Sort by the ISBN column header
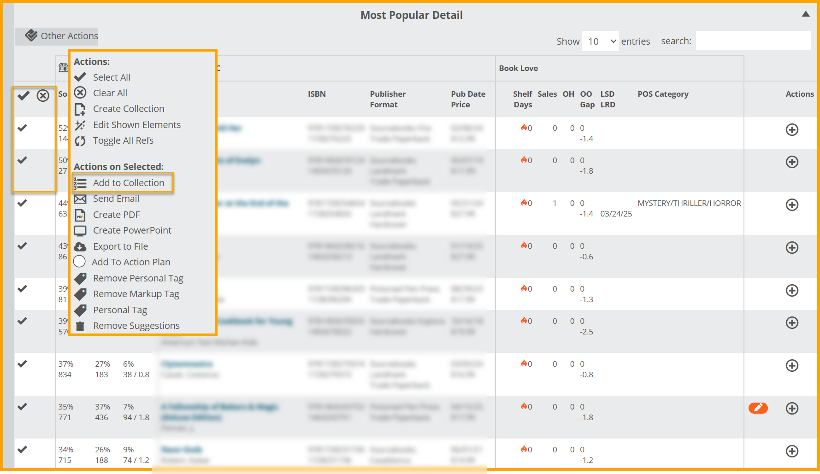The image size is (820, 474). coord(317,94)
